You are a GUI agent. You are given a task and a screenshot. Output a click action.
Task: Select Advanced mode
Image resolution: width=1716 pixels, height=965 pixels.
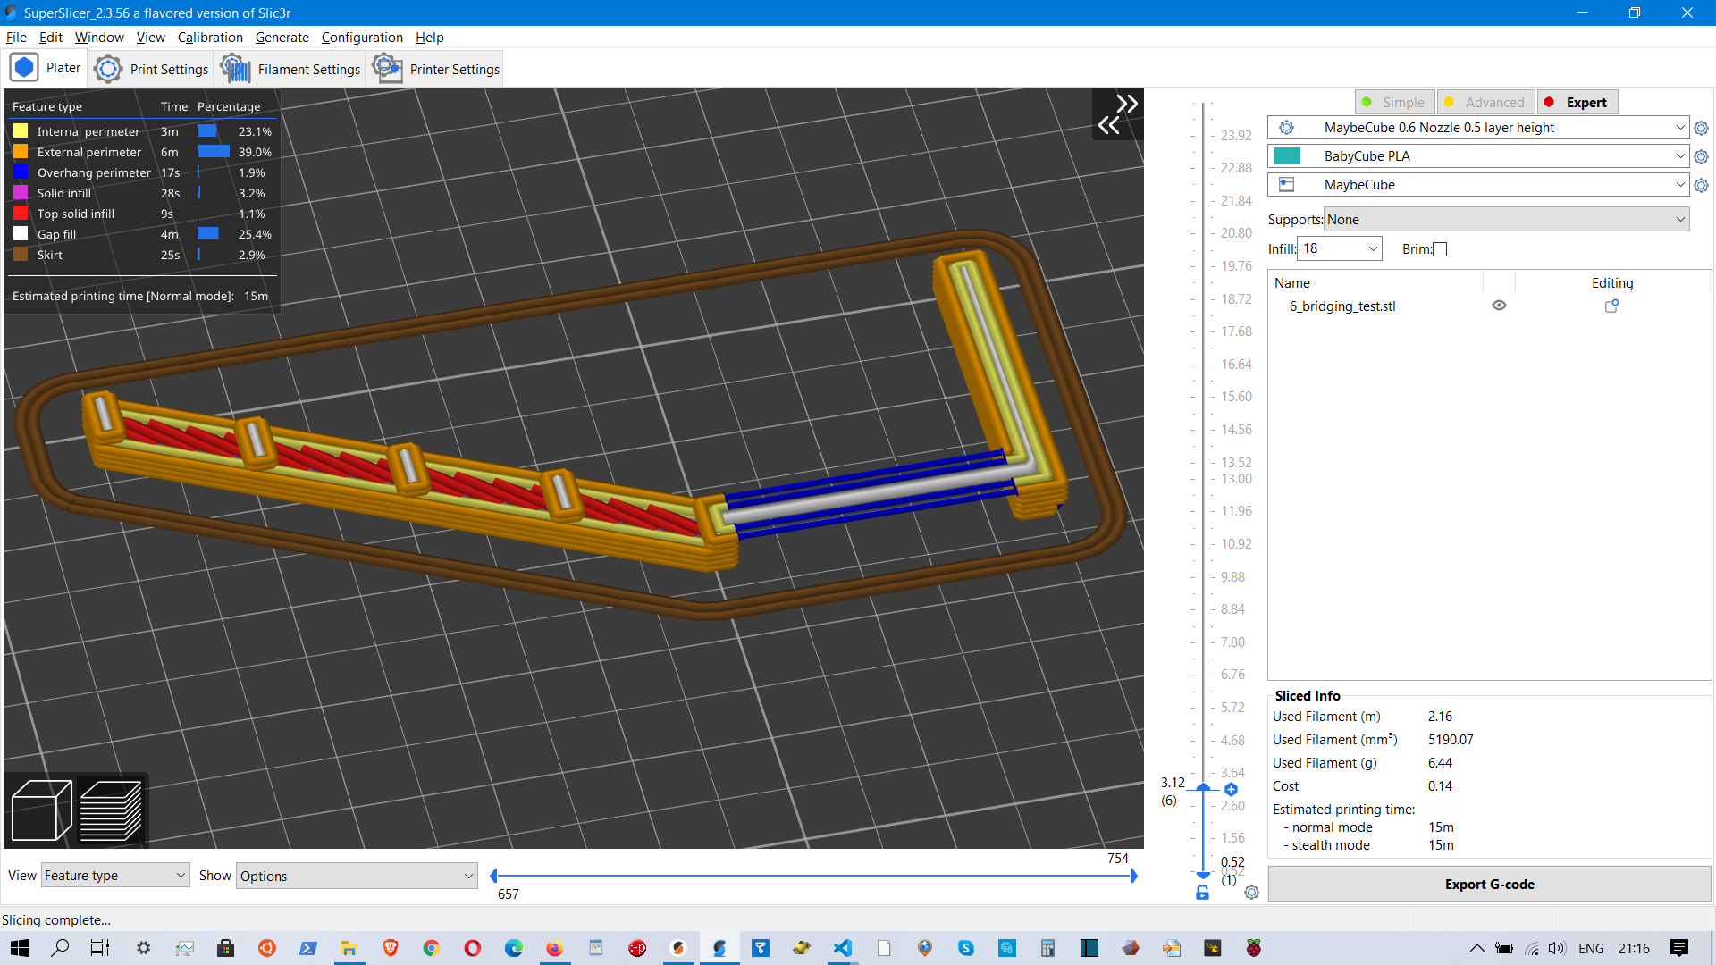(1485, 103)
